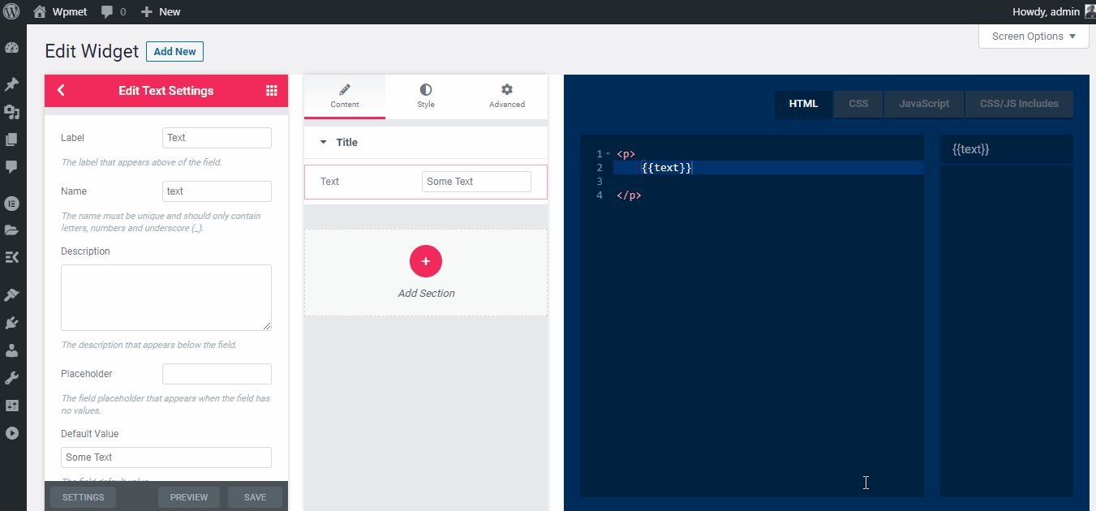Select the Text control row label
This screenshot has height=511, width=1096.
click(x=330, y=182)
